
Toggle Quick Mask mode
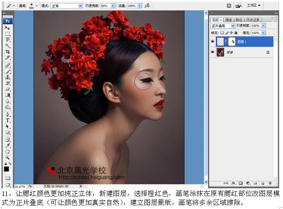point(7,178)
